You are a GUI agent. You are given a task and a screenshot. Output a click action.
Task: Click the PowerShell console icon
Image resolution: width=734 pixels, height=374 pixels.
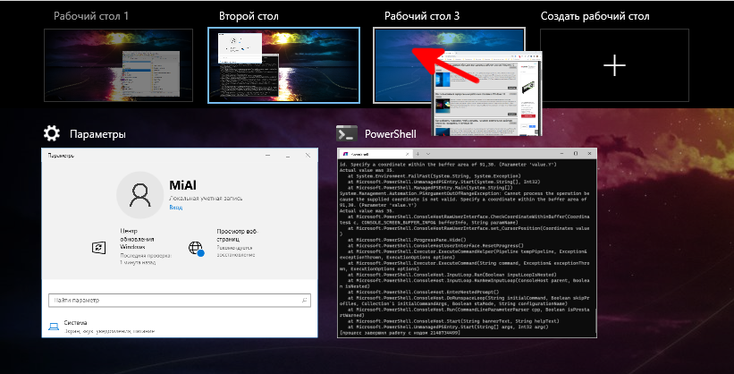click(x=347, y=134)
